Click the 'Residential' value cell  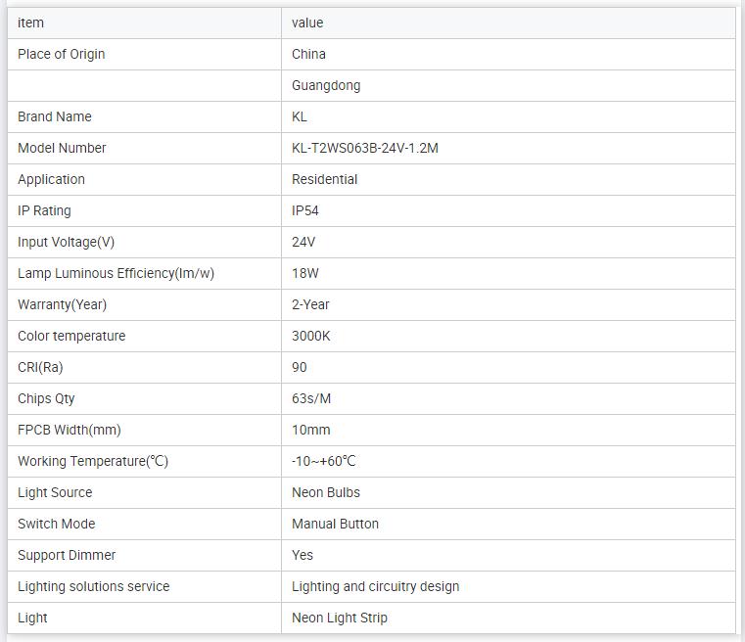point(325,179)
